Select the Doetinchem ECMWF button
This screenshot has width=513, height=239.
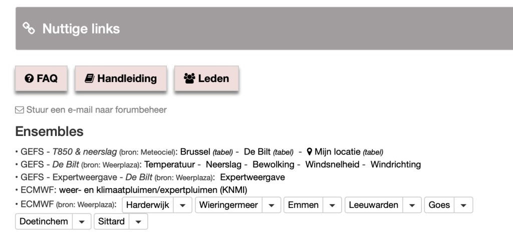[44, 221]
